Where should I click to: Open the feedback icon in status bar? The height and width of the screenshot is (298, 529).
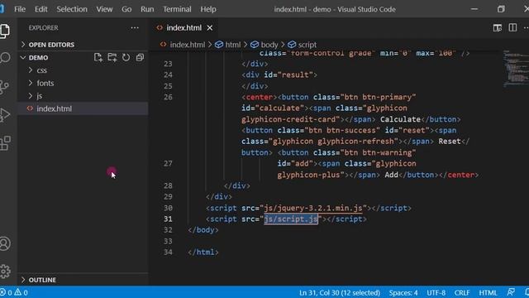click(511, 292)
